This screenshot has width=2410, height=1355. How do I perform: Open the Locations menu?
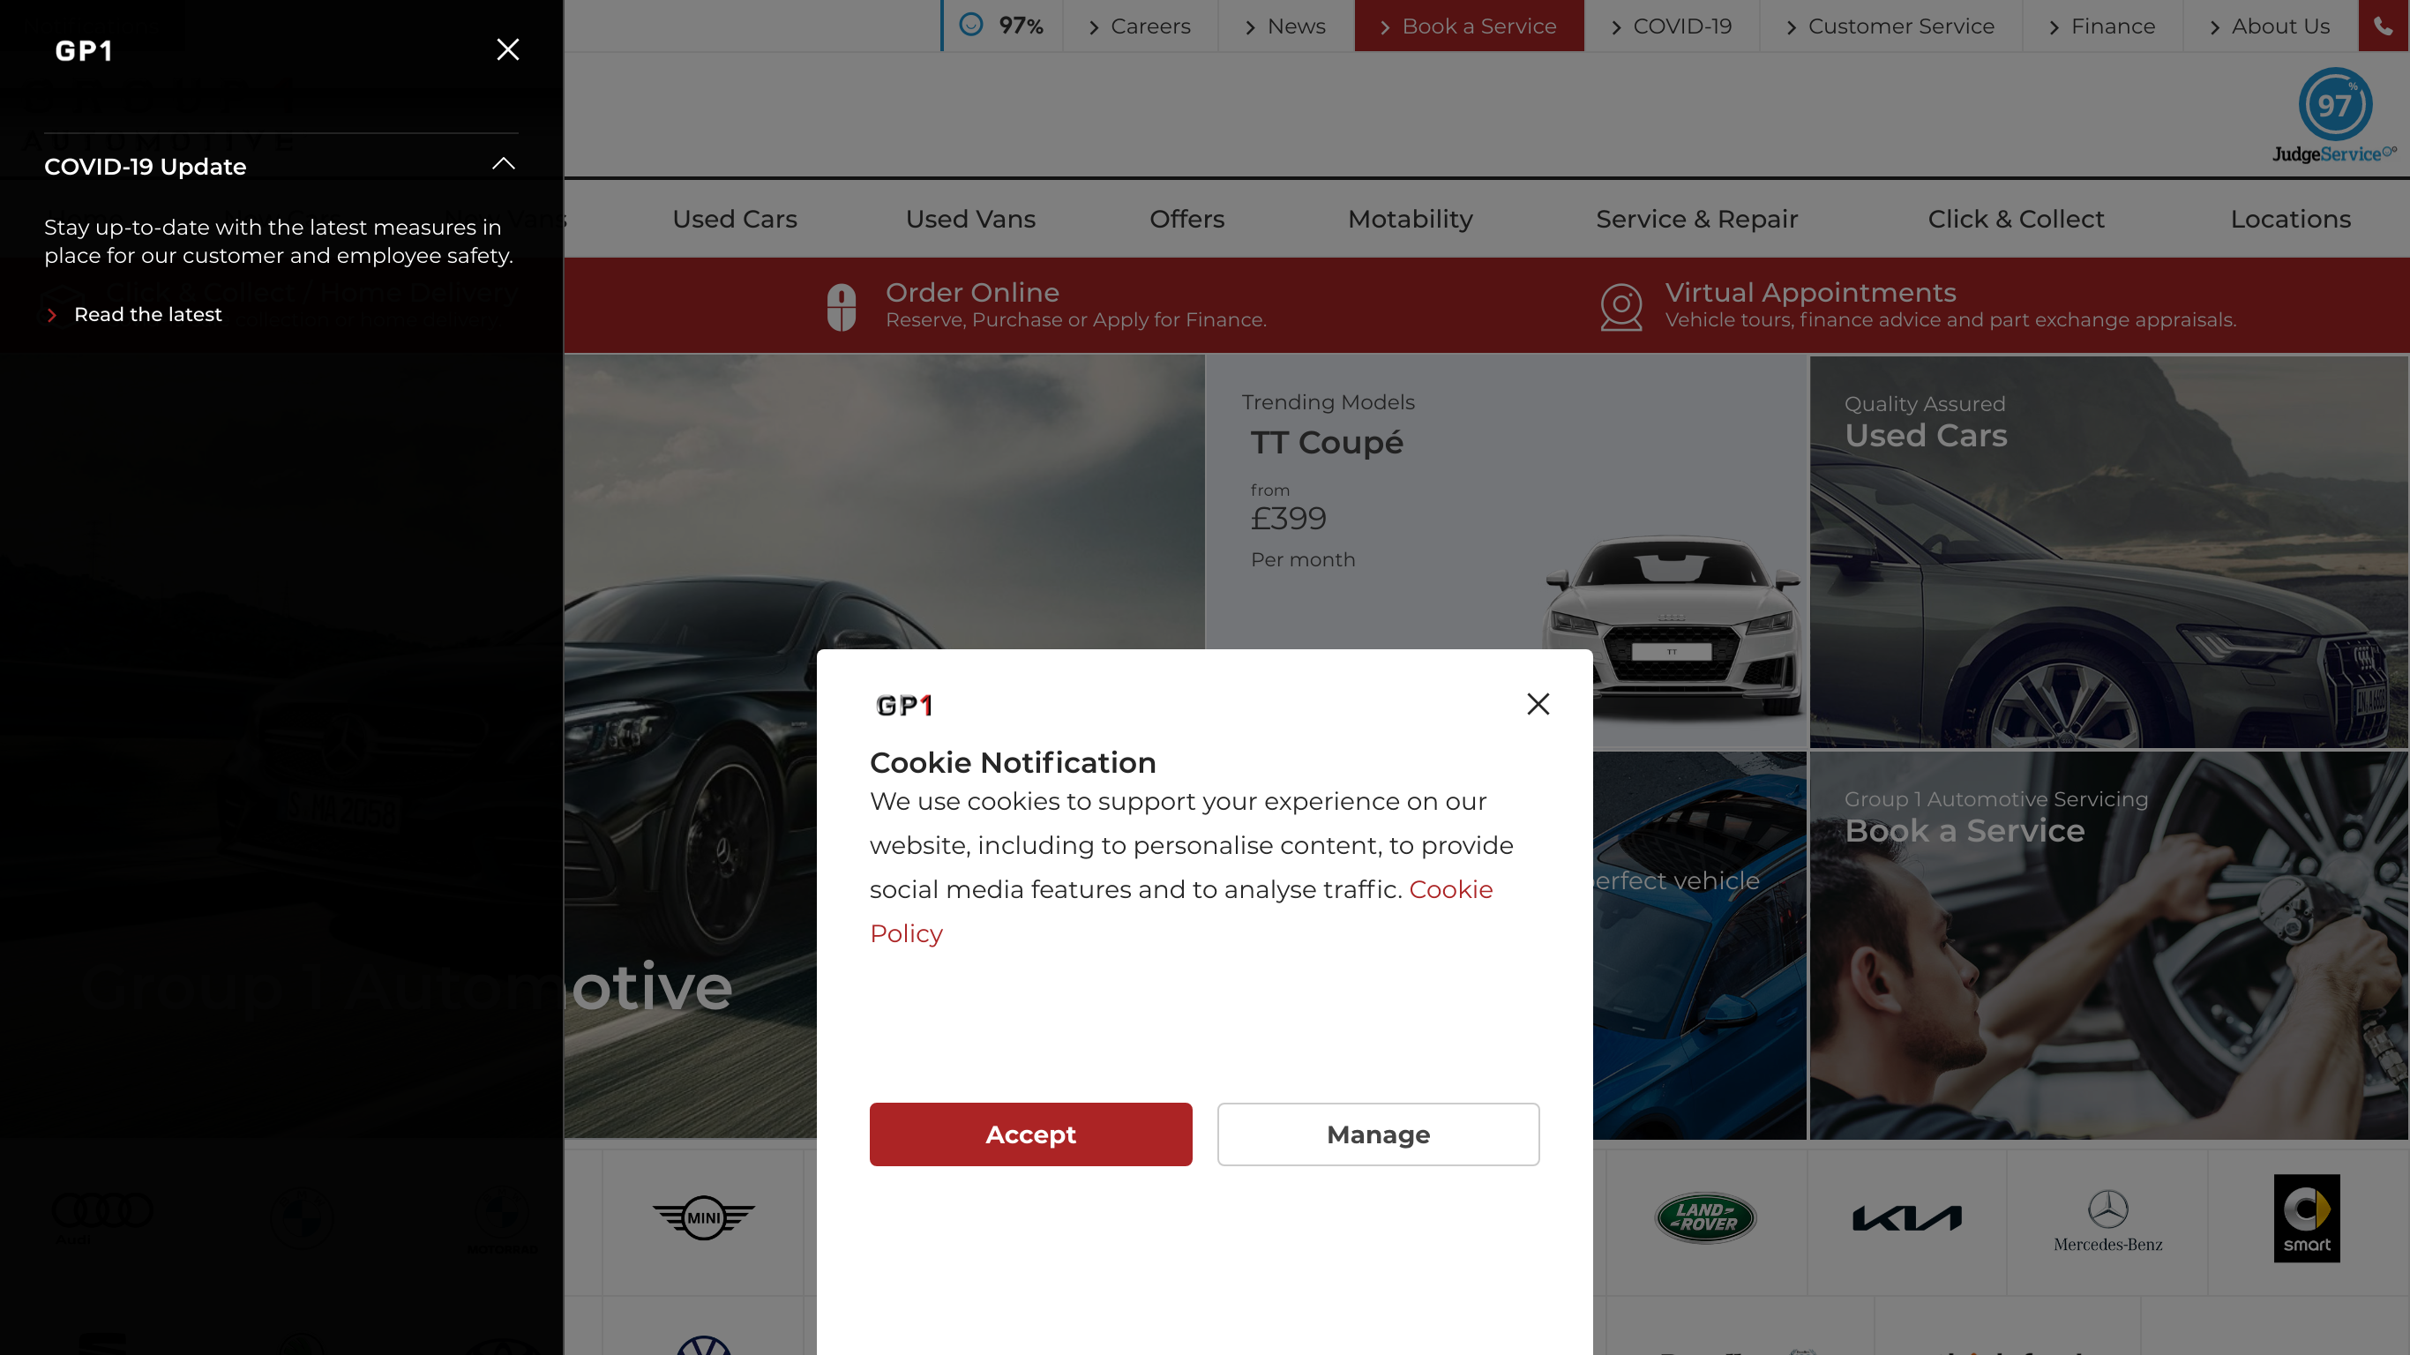pyautogui.click(x=2290, y=219)
